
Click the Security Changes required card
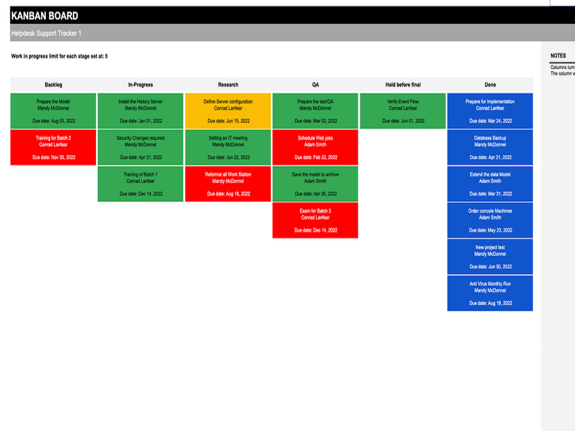click(140, 147)
